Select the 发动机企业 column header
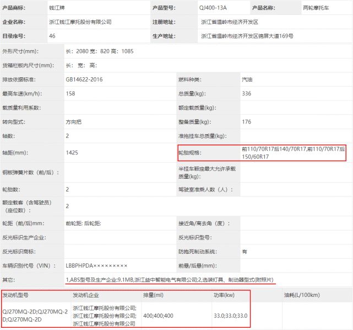This screenshot has width=353, height=330. click(86, 295)
